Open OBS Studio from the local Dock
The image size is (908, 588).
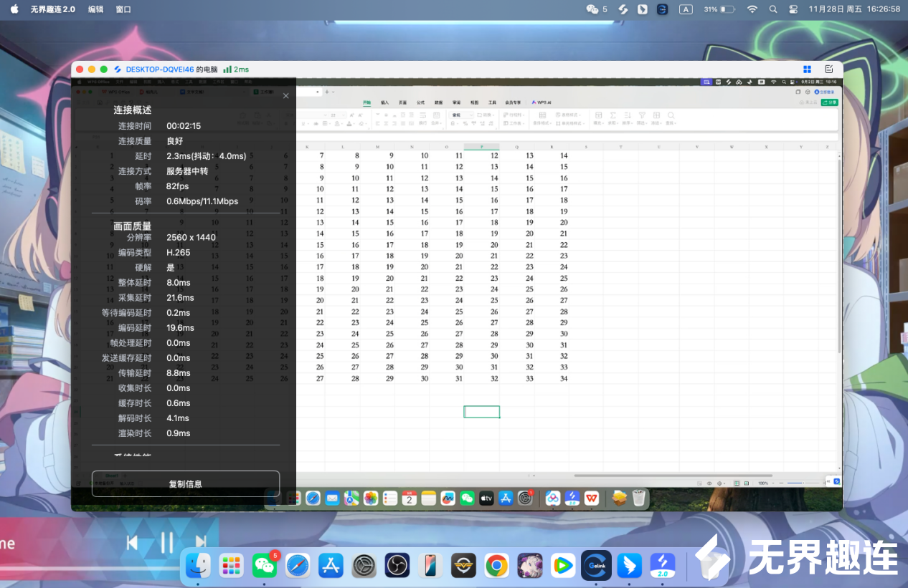pos(397,566)
